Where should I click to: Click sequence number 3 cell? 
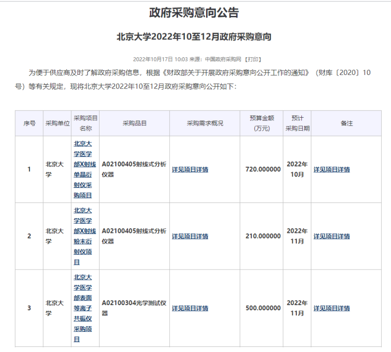pyautogui.click(x=29, y=308)
